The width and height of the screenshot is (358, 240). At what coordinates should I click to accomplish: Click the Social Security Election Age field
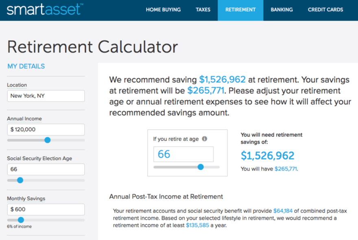[x=46, y=169]
